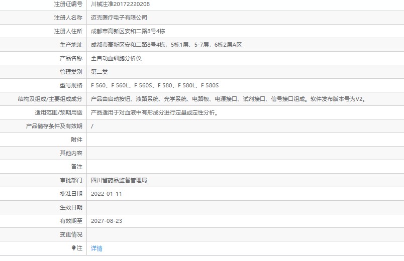Click the 型号规格 label
Viewport: 404px width, 261px height.
click(x=71, y=85)
